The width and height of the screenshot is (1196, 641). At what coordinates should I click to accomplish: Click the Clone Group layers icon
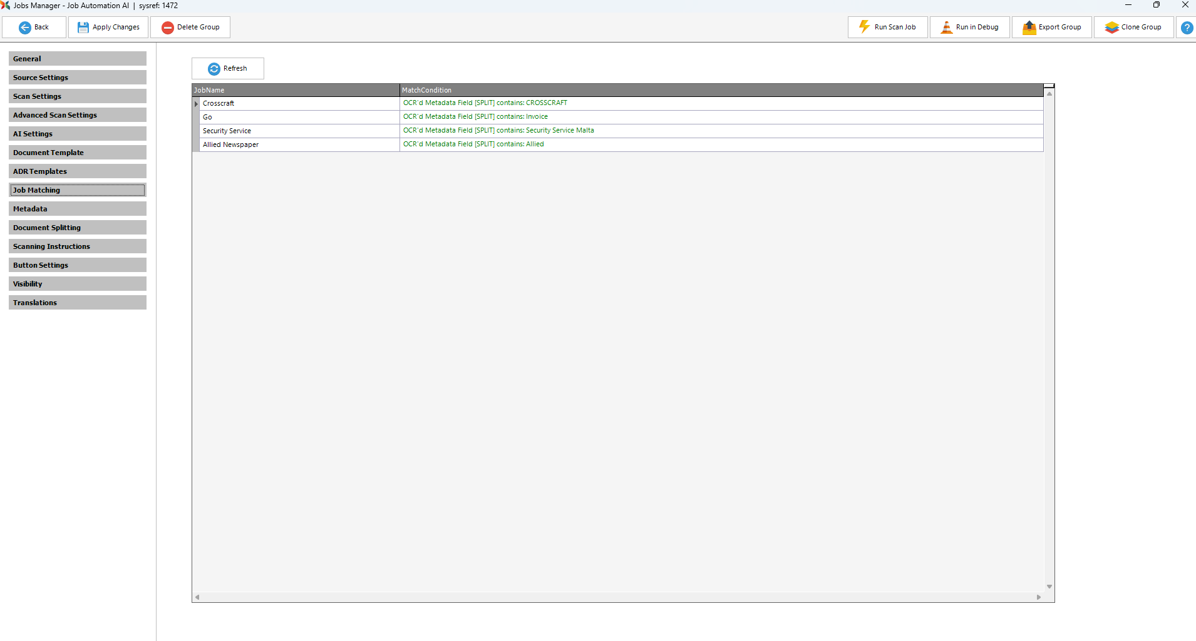pyautogui.click(x=1111, y=28)
